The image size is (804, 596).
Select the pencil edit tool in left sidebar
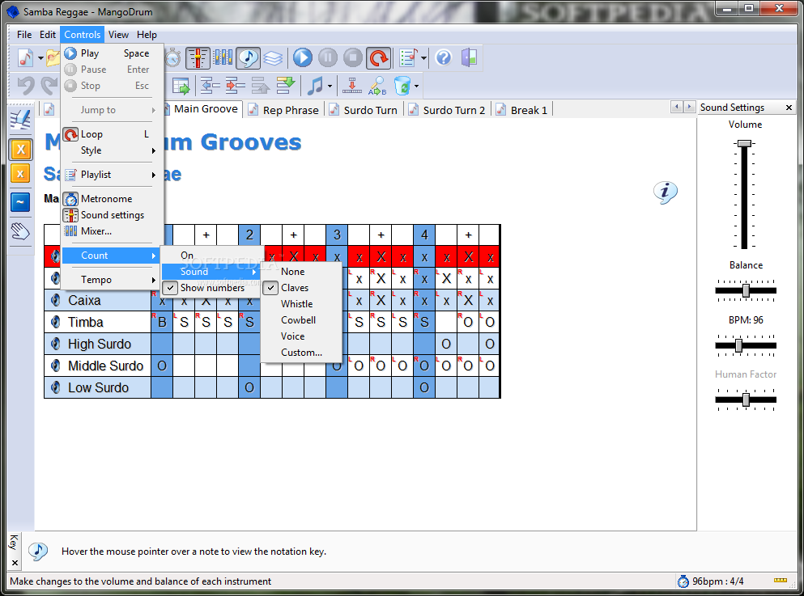[x=20, y=120]
